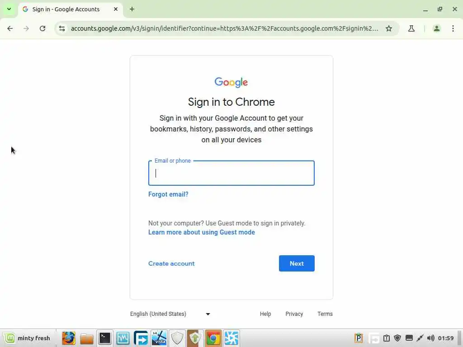Reload the Google sign-in page
The height and width of the screenshot is (347, 463).
pos(43,28)
